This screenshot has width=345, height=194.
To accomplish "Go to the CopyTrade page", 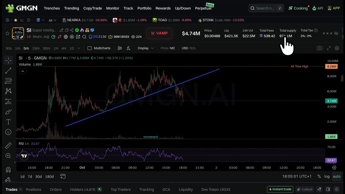I will coord(93,8).
